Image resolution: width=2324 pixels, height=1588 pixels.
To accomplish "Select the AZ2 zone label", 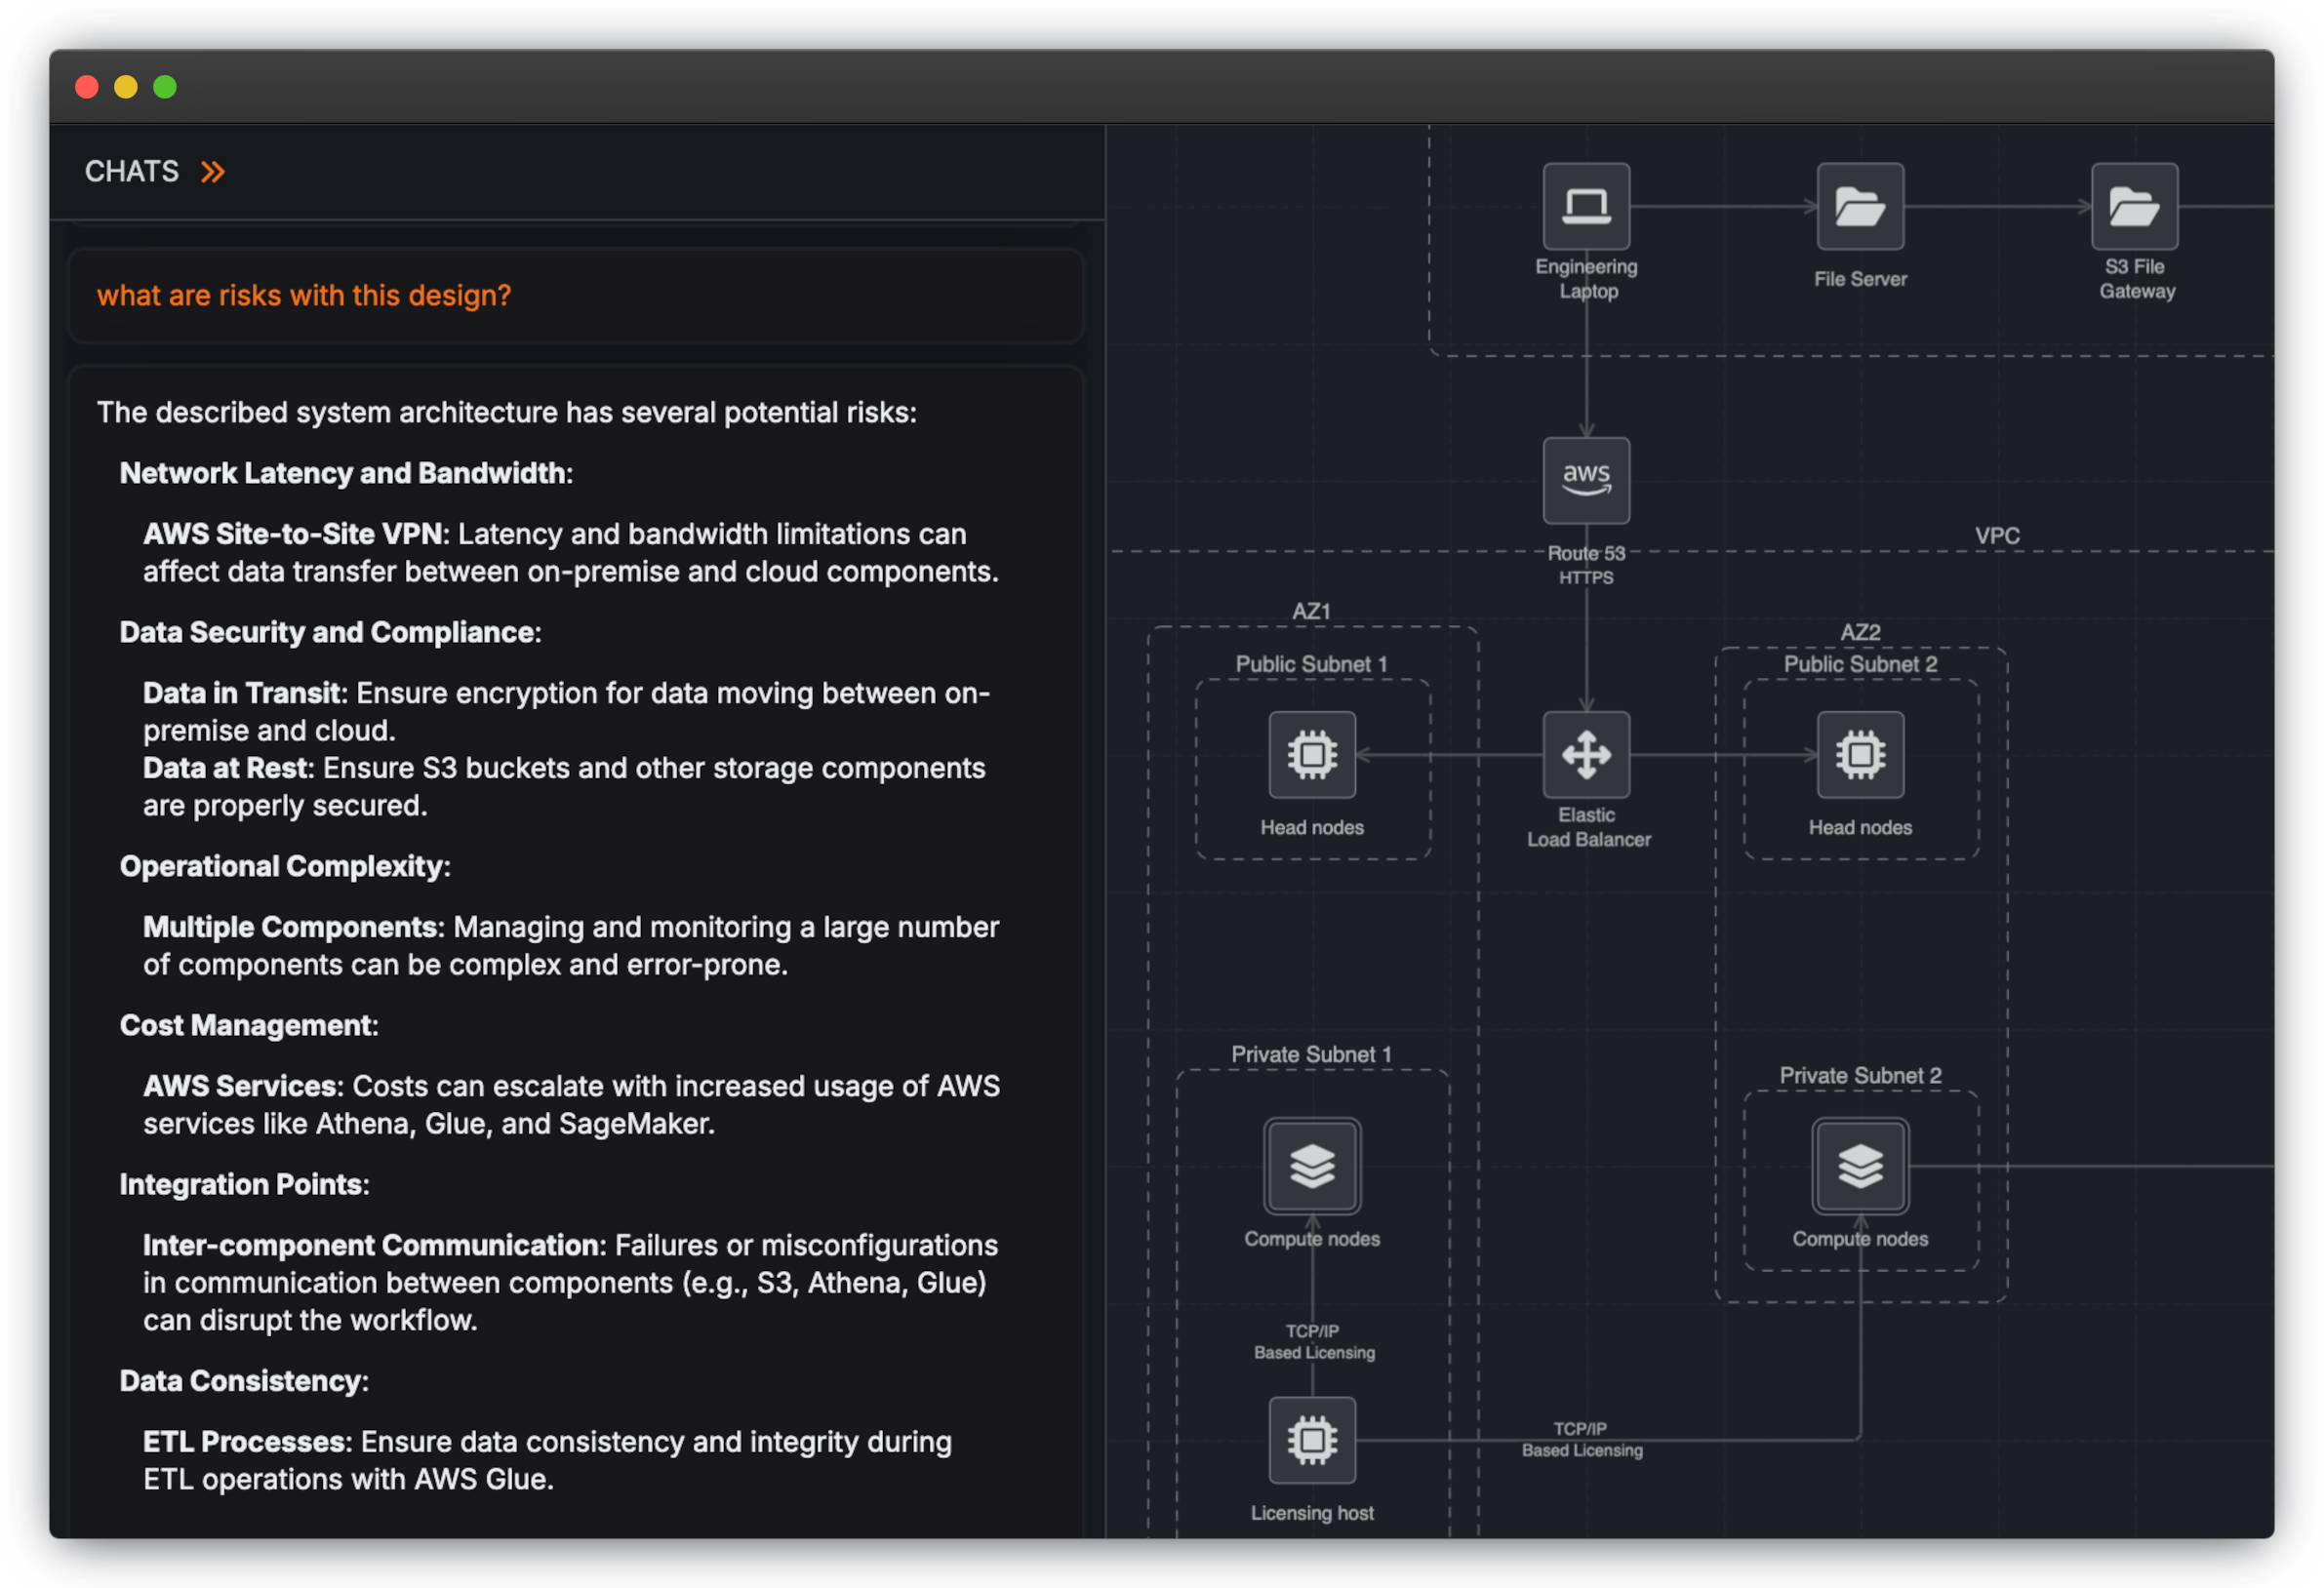I will (1860, 632).
